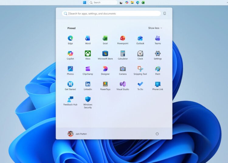Launch the Xbox app

(88, 55)
